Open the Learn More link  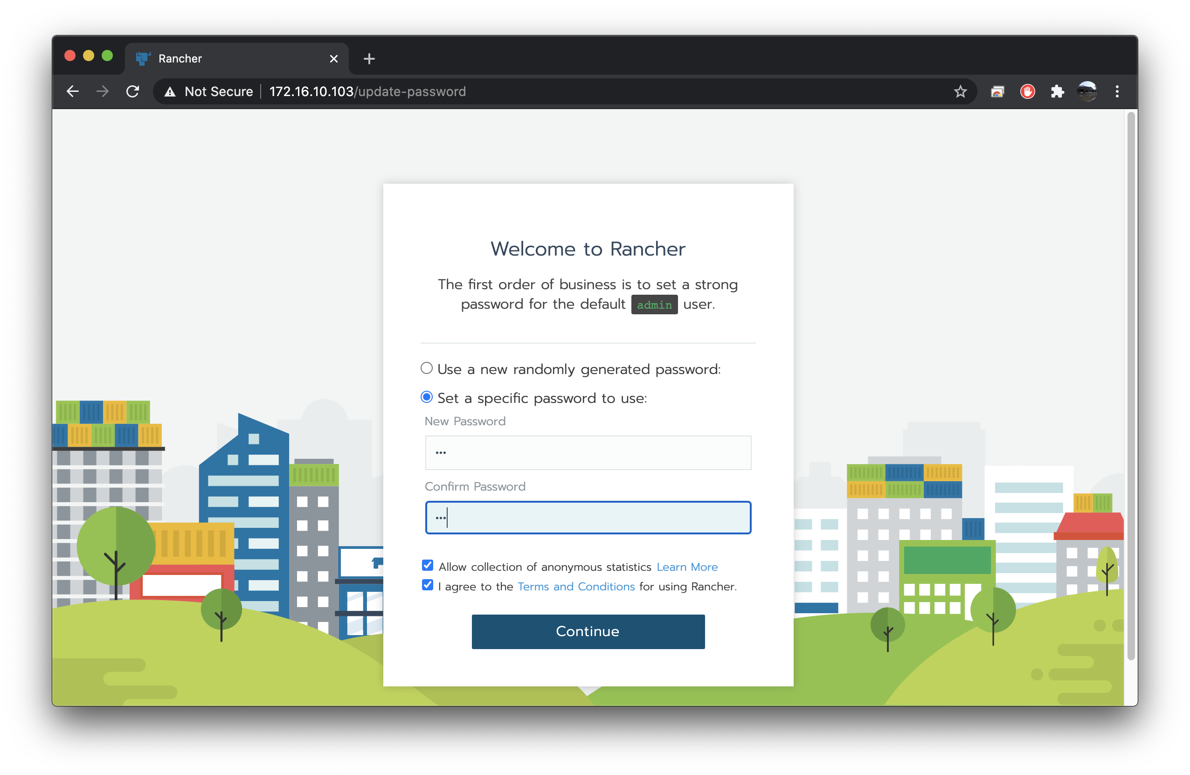point(686,567)
